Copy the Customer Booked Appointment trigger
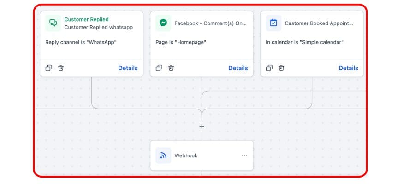415x184 pixels. coord(269,68)
